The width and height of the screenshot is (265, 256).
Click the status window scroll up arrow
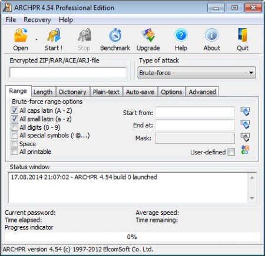[252, 178]
